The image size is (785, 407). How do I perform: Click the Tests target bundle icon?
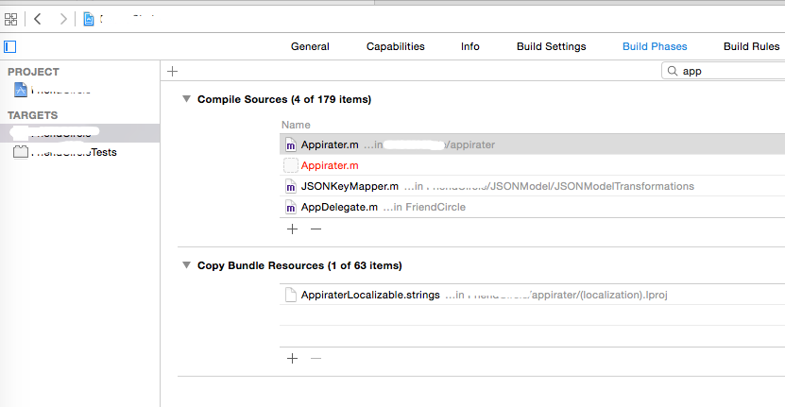[x=21, y=152]
